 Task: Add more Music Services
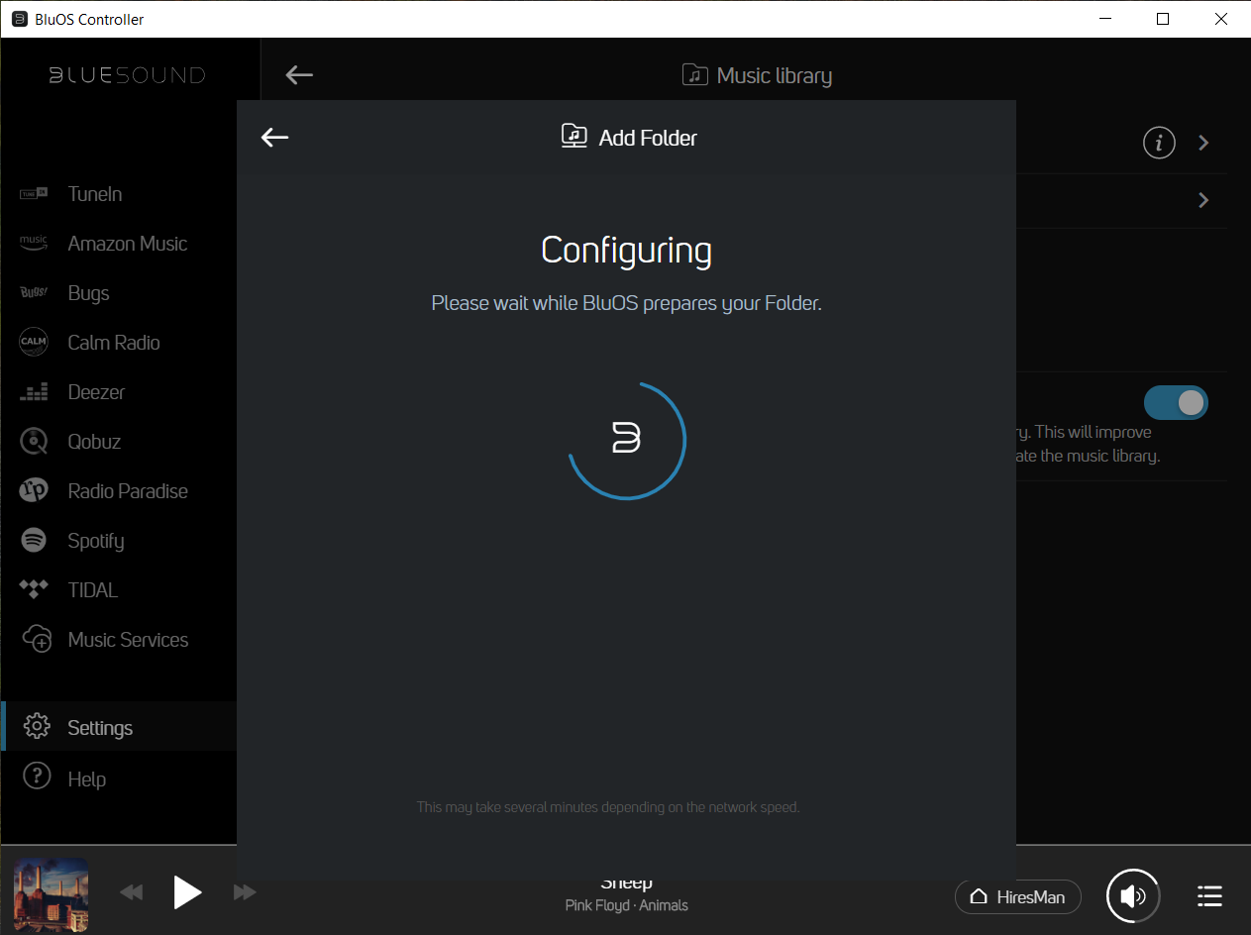[x=127, y=640]
